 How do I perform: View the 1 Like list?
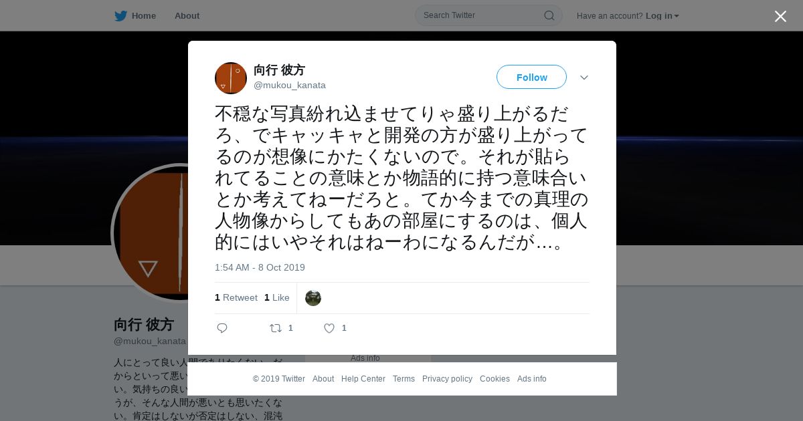click(277, 298)
